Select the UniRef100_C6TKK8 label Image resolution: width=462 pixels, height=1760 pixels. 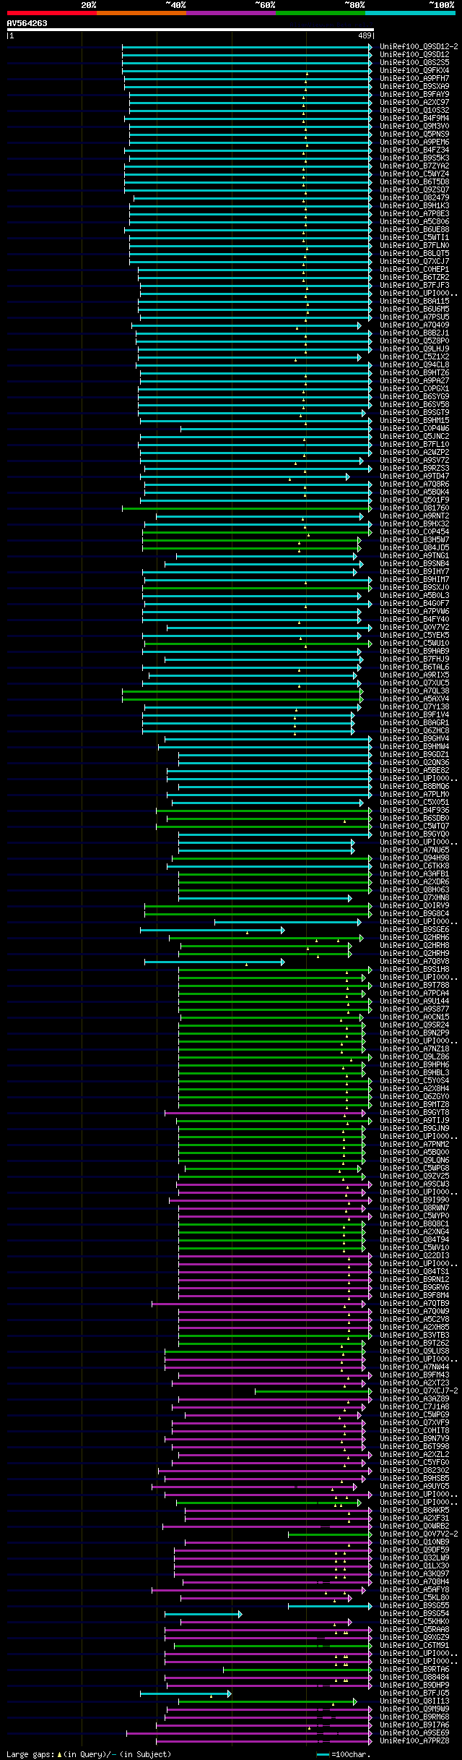click(x=414, y=866)
